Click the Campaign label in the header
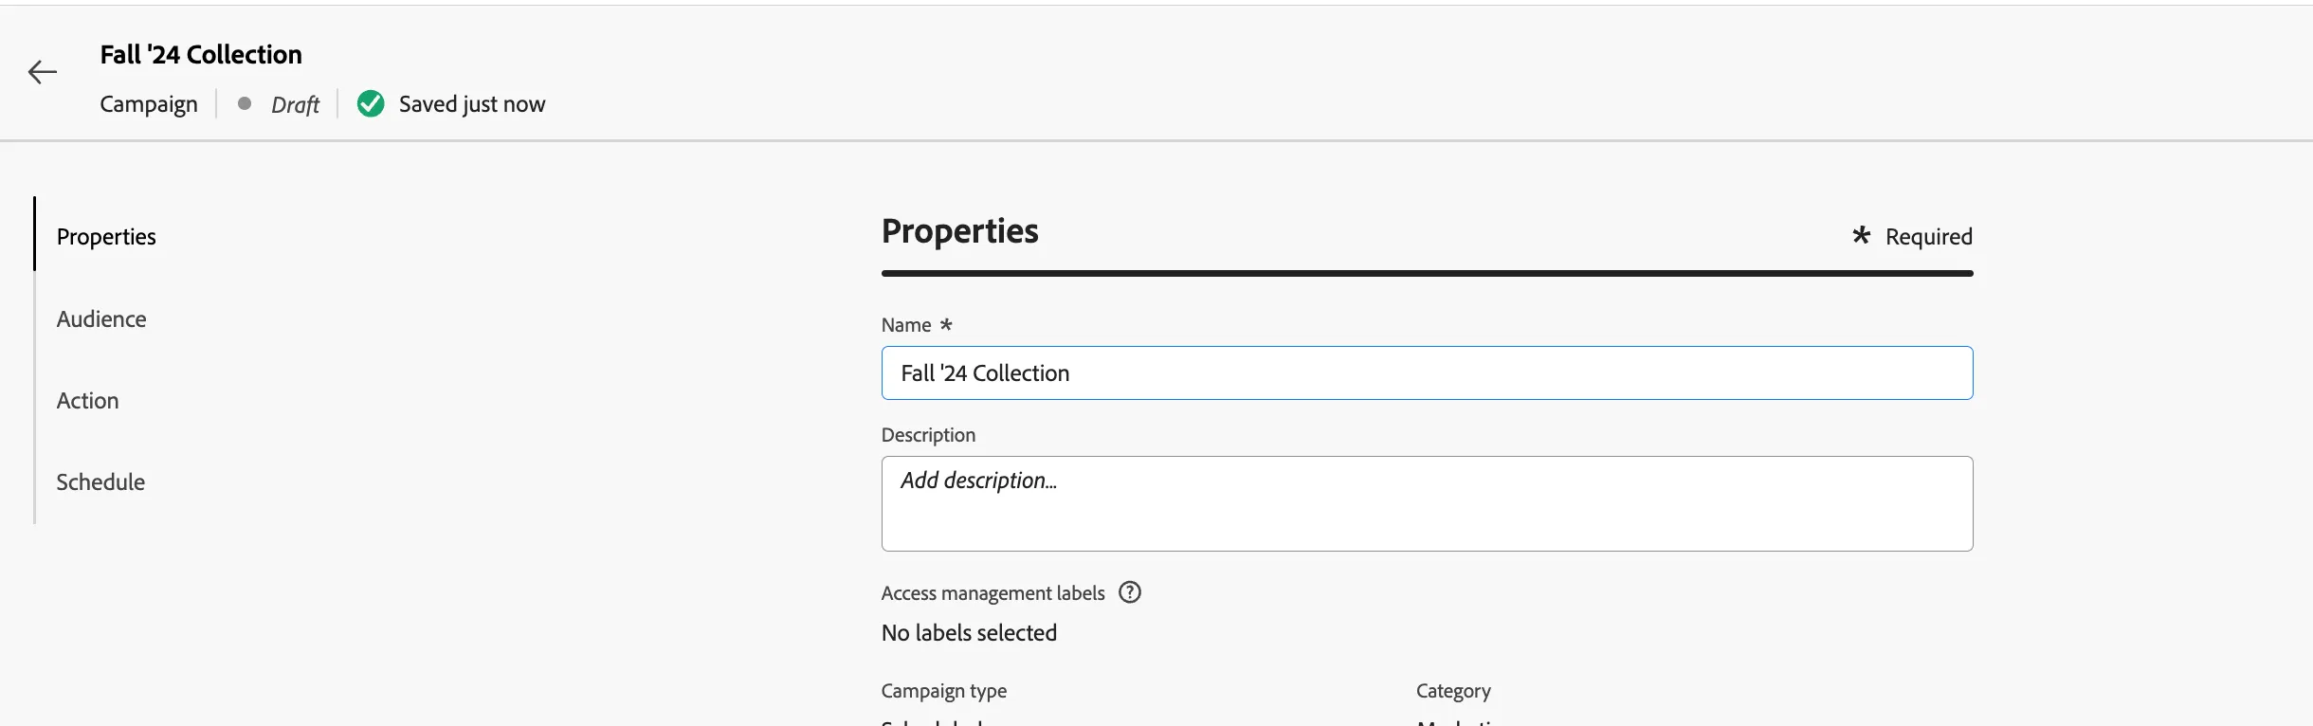 (x=149, y=103)
